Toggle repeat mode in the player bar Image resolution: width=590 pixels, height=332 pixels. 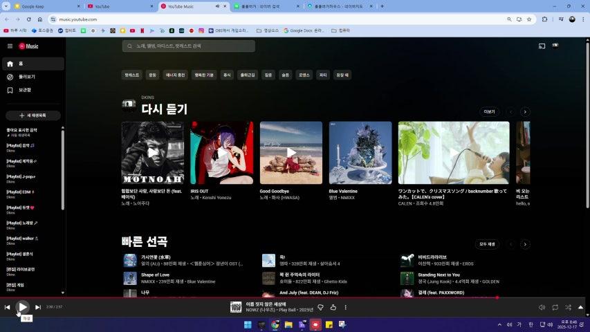click(x=555, y=307)
